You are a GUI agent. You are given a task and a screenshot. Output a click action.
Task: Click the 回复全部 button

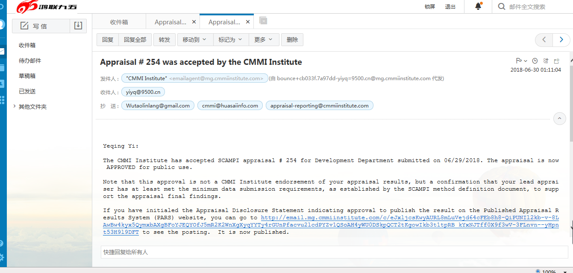click(135, 40)
